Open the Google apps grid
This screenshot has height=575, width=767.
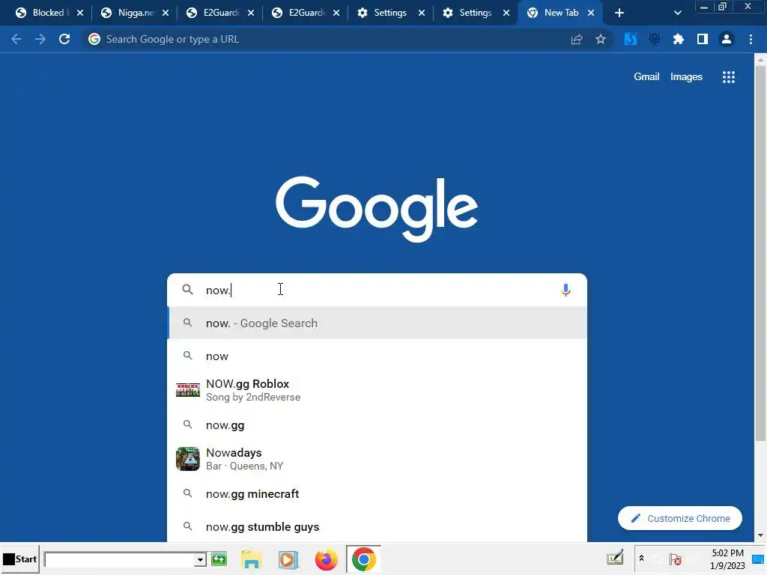(728, 77)
